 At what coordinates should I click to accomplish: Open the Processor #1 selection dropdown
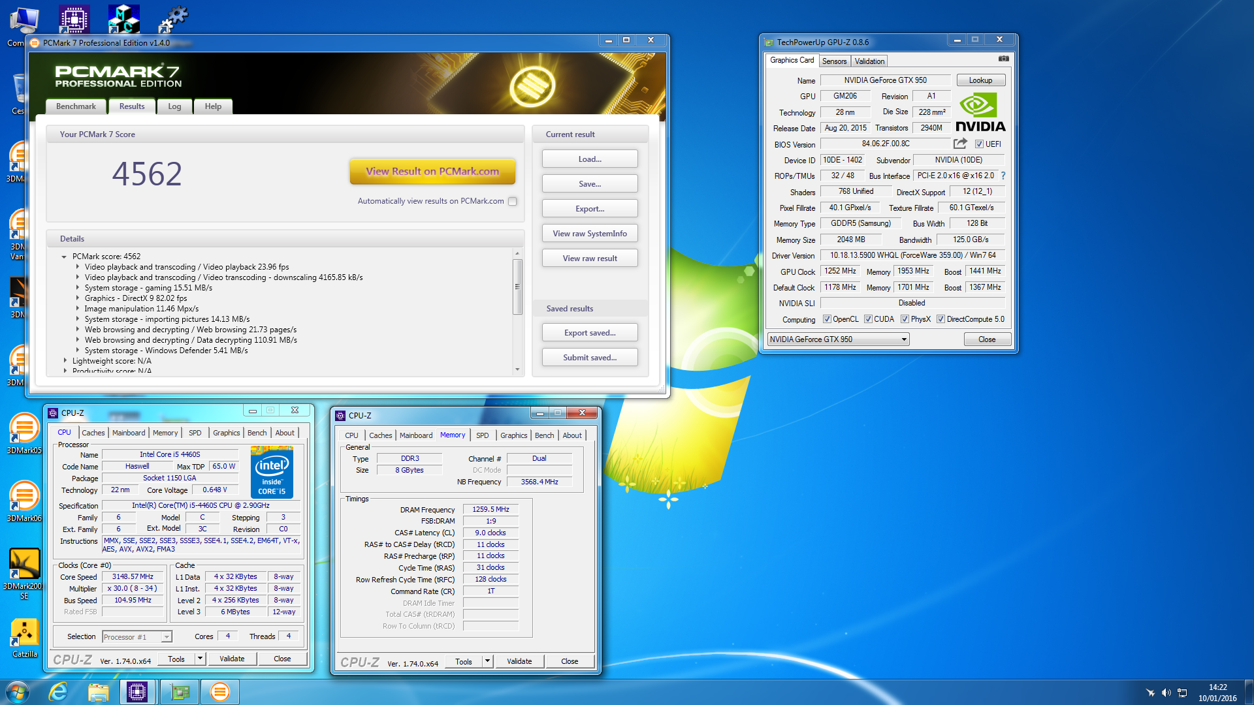tap(137, 637)
